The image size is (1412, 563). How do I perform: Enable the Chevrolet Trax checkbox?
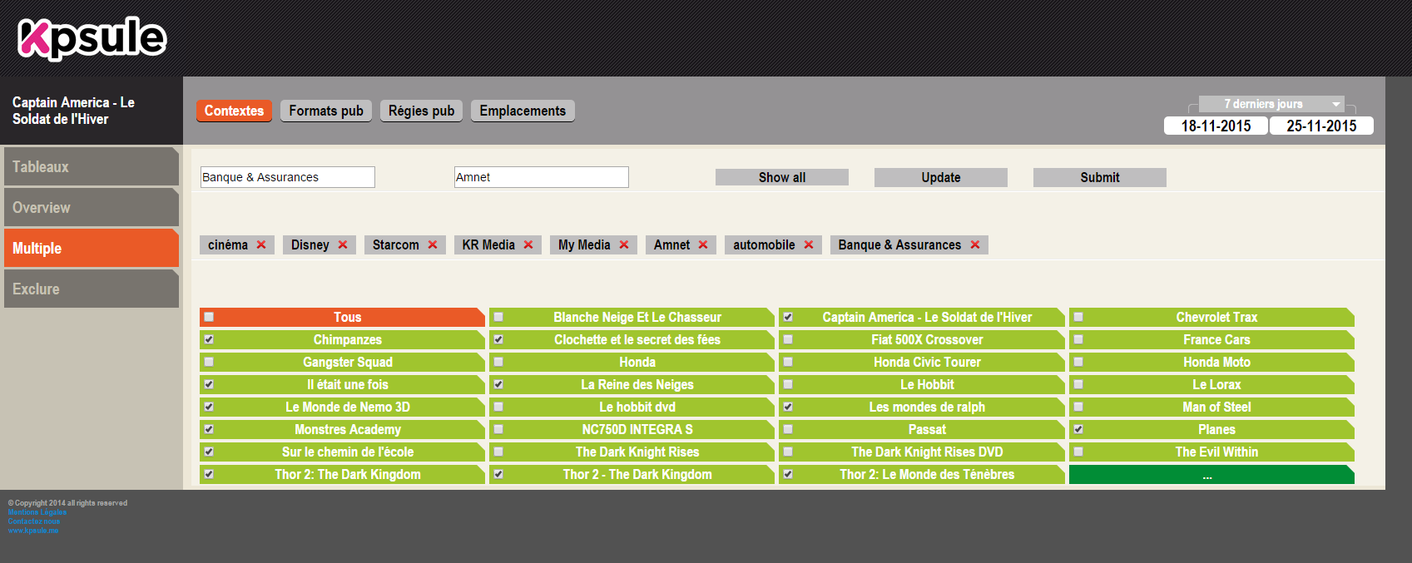(1078, 317)
